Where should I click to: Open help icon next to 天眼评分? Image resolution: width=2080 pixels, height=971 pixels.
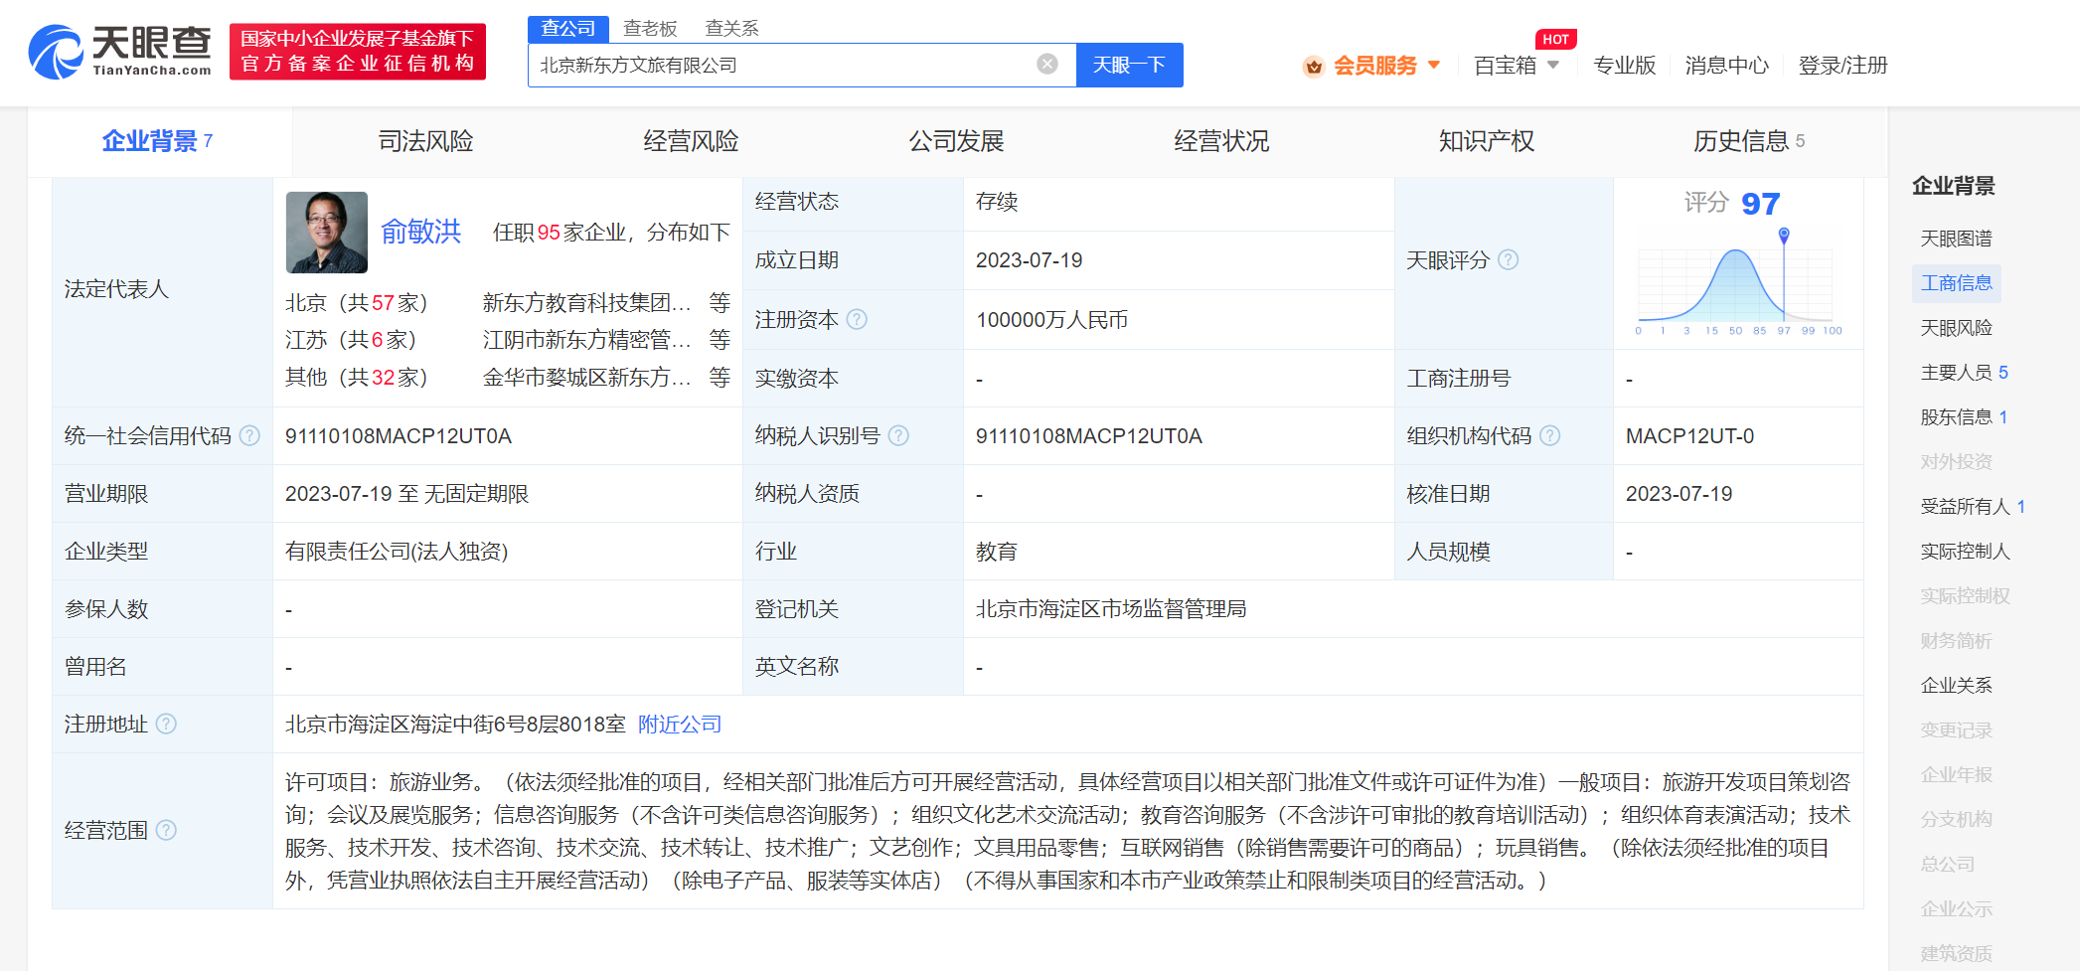point(1508,259)
